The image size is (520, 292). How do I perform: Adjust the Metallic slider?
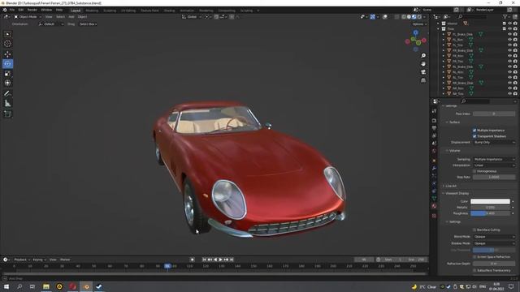[490, 208]
